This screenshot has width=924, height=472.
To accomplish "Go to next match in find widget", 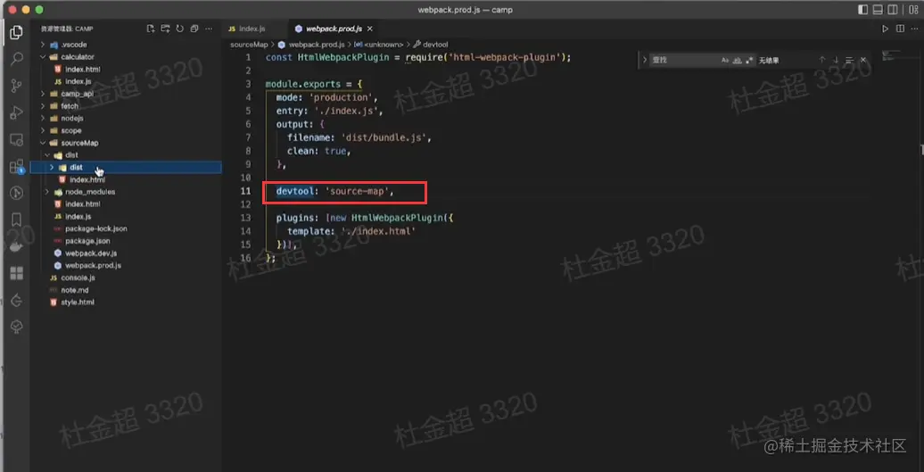I will 836,60.
